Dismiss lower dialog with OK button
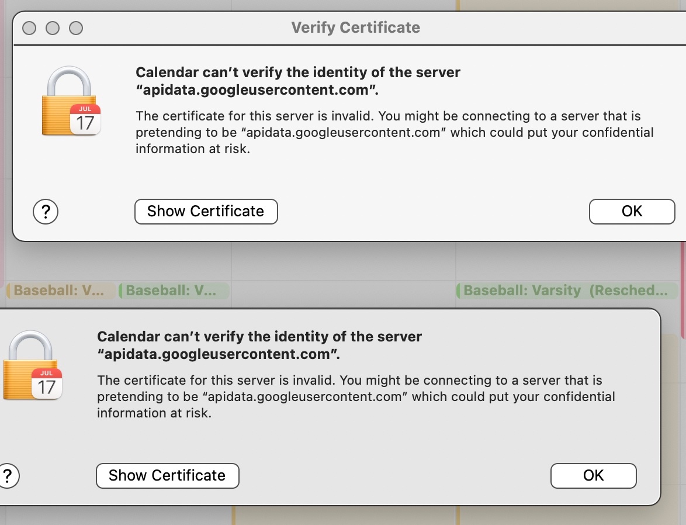Screen dimensions: 686x525 pos(593,475)
